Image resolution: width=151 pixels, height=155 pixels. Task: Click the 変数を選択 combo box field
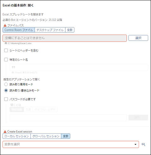click(x=71, y=144)
